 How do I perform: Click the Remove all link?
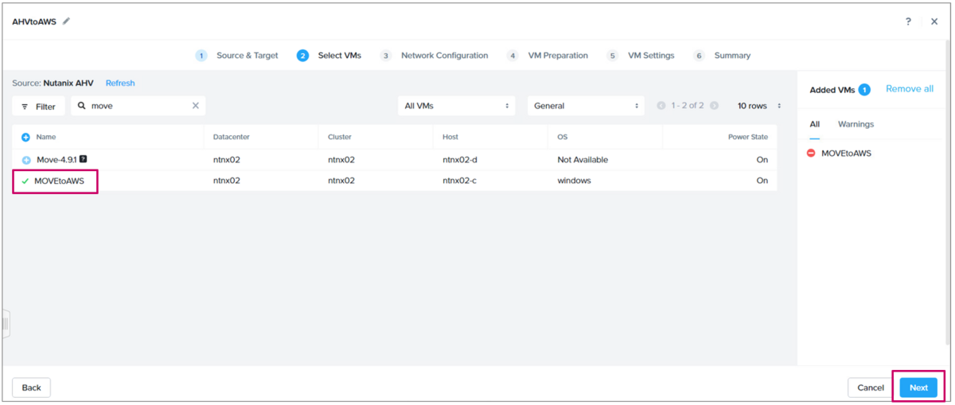[x=910, y=89]
